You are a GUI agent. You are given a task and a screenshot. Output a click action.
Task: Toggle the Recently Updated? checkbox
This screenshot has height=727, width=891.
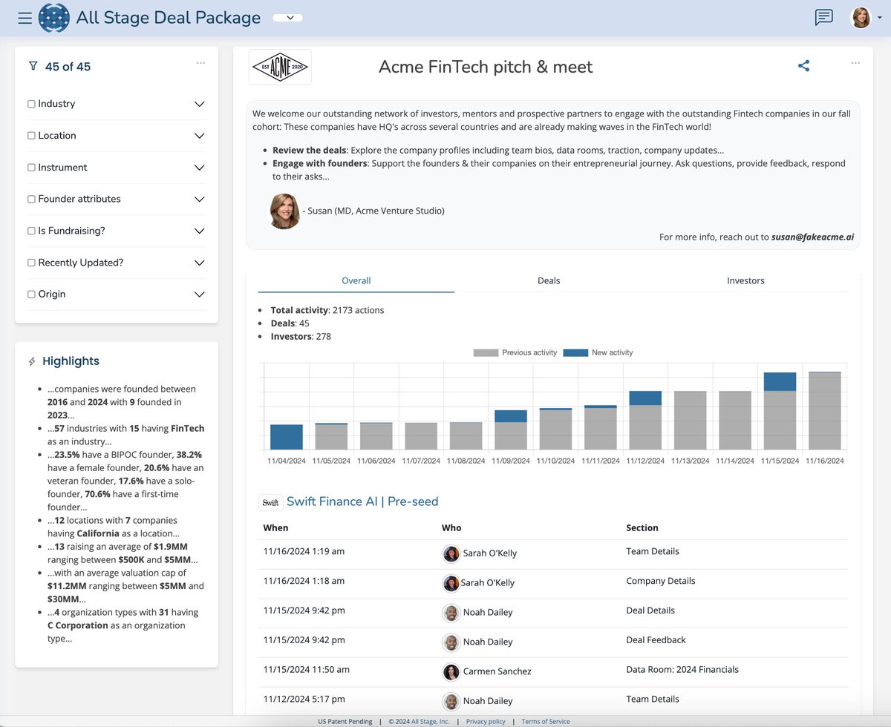coord(32,263)
